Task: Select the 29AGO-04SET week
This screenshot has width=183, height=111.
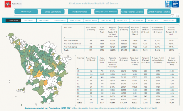Action: tap(44, 20)
